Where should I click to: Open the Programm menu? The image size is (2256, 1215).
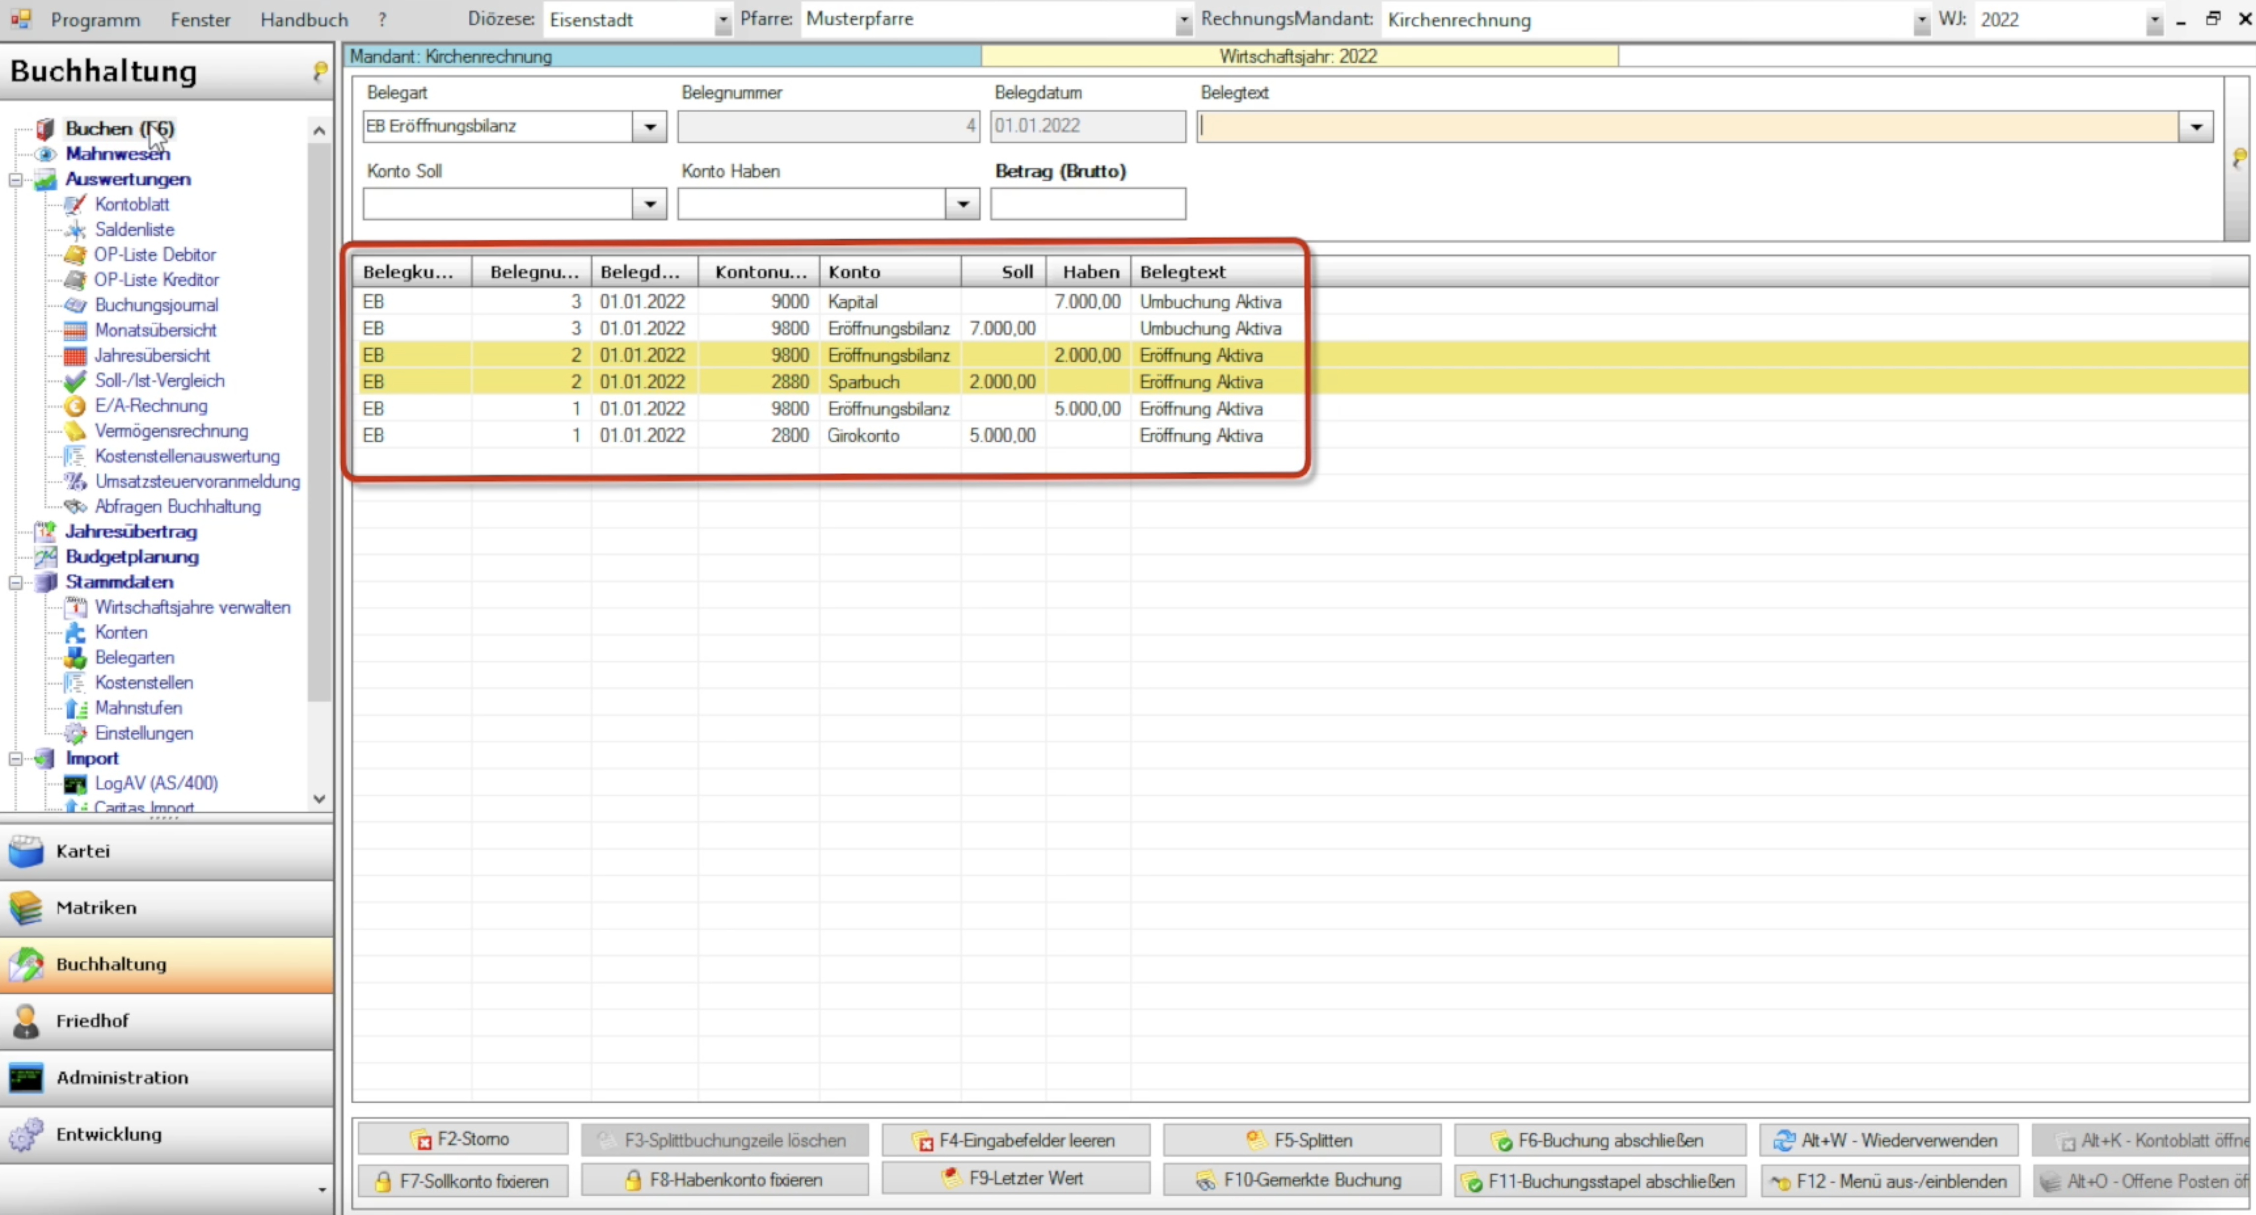pos(94,19)
